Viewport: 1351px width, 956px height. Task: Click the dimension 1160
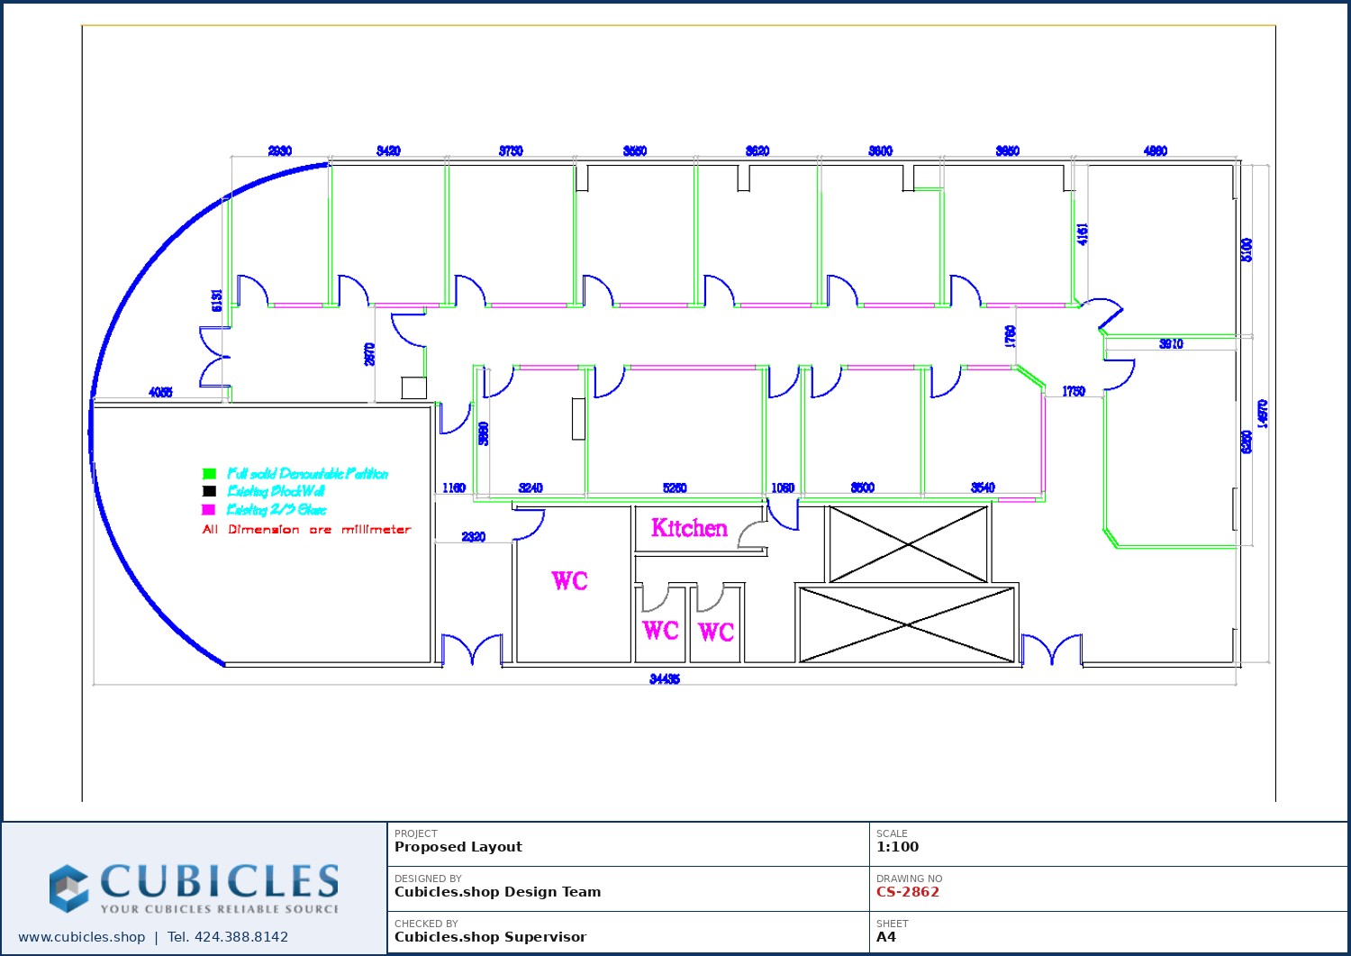[x=454, y=487]
